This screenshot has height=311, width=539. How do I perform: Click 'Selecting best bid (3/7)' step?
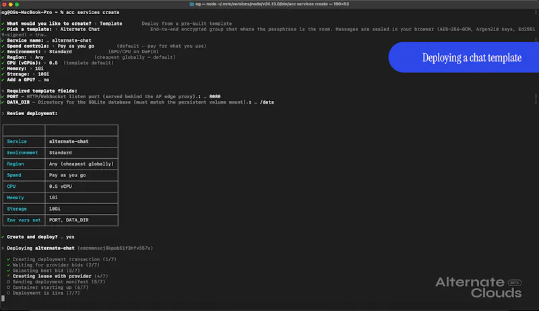click(46, 271)
